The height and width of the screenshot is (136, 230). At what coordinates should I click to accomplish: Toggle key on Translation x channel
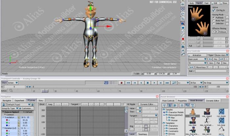point(19,120)
